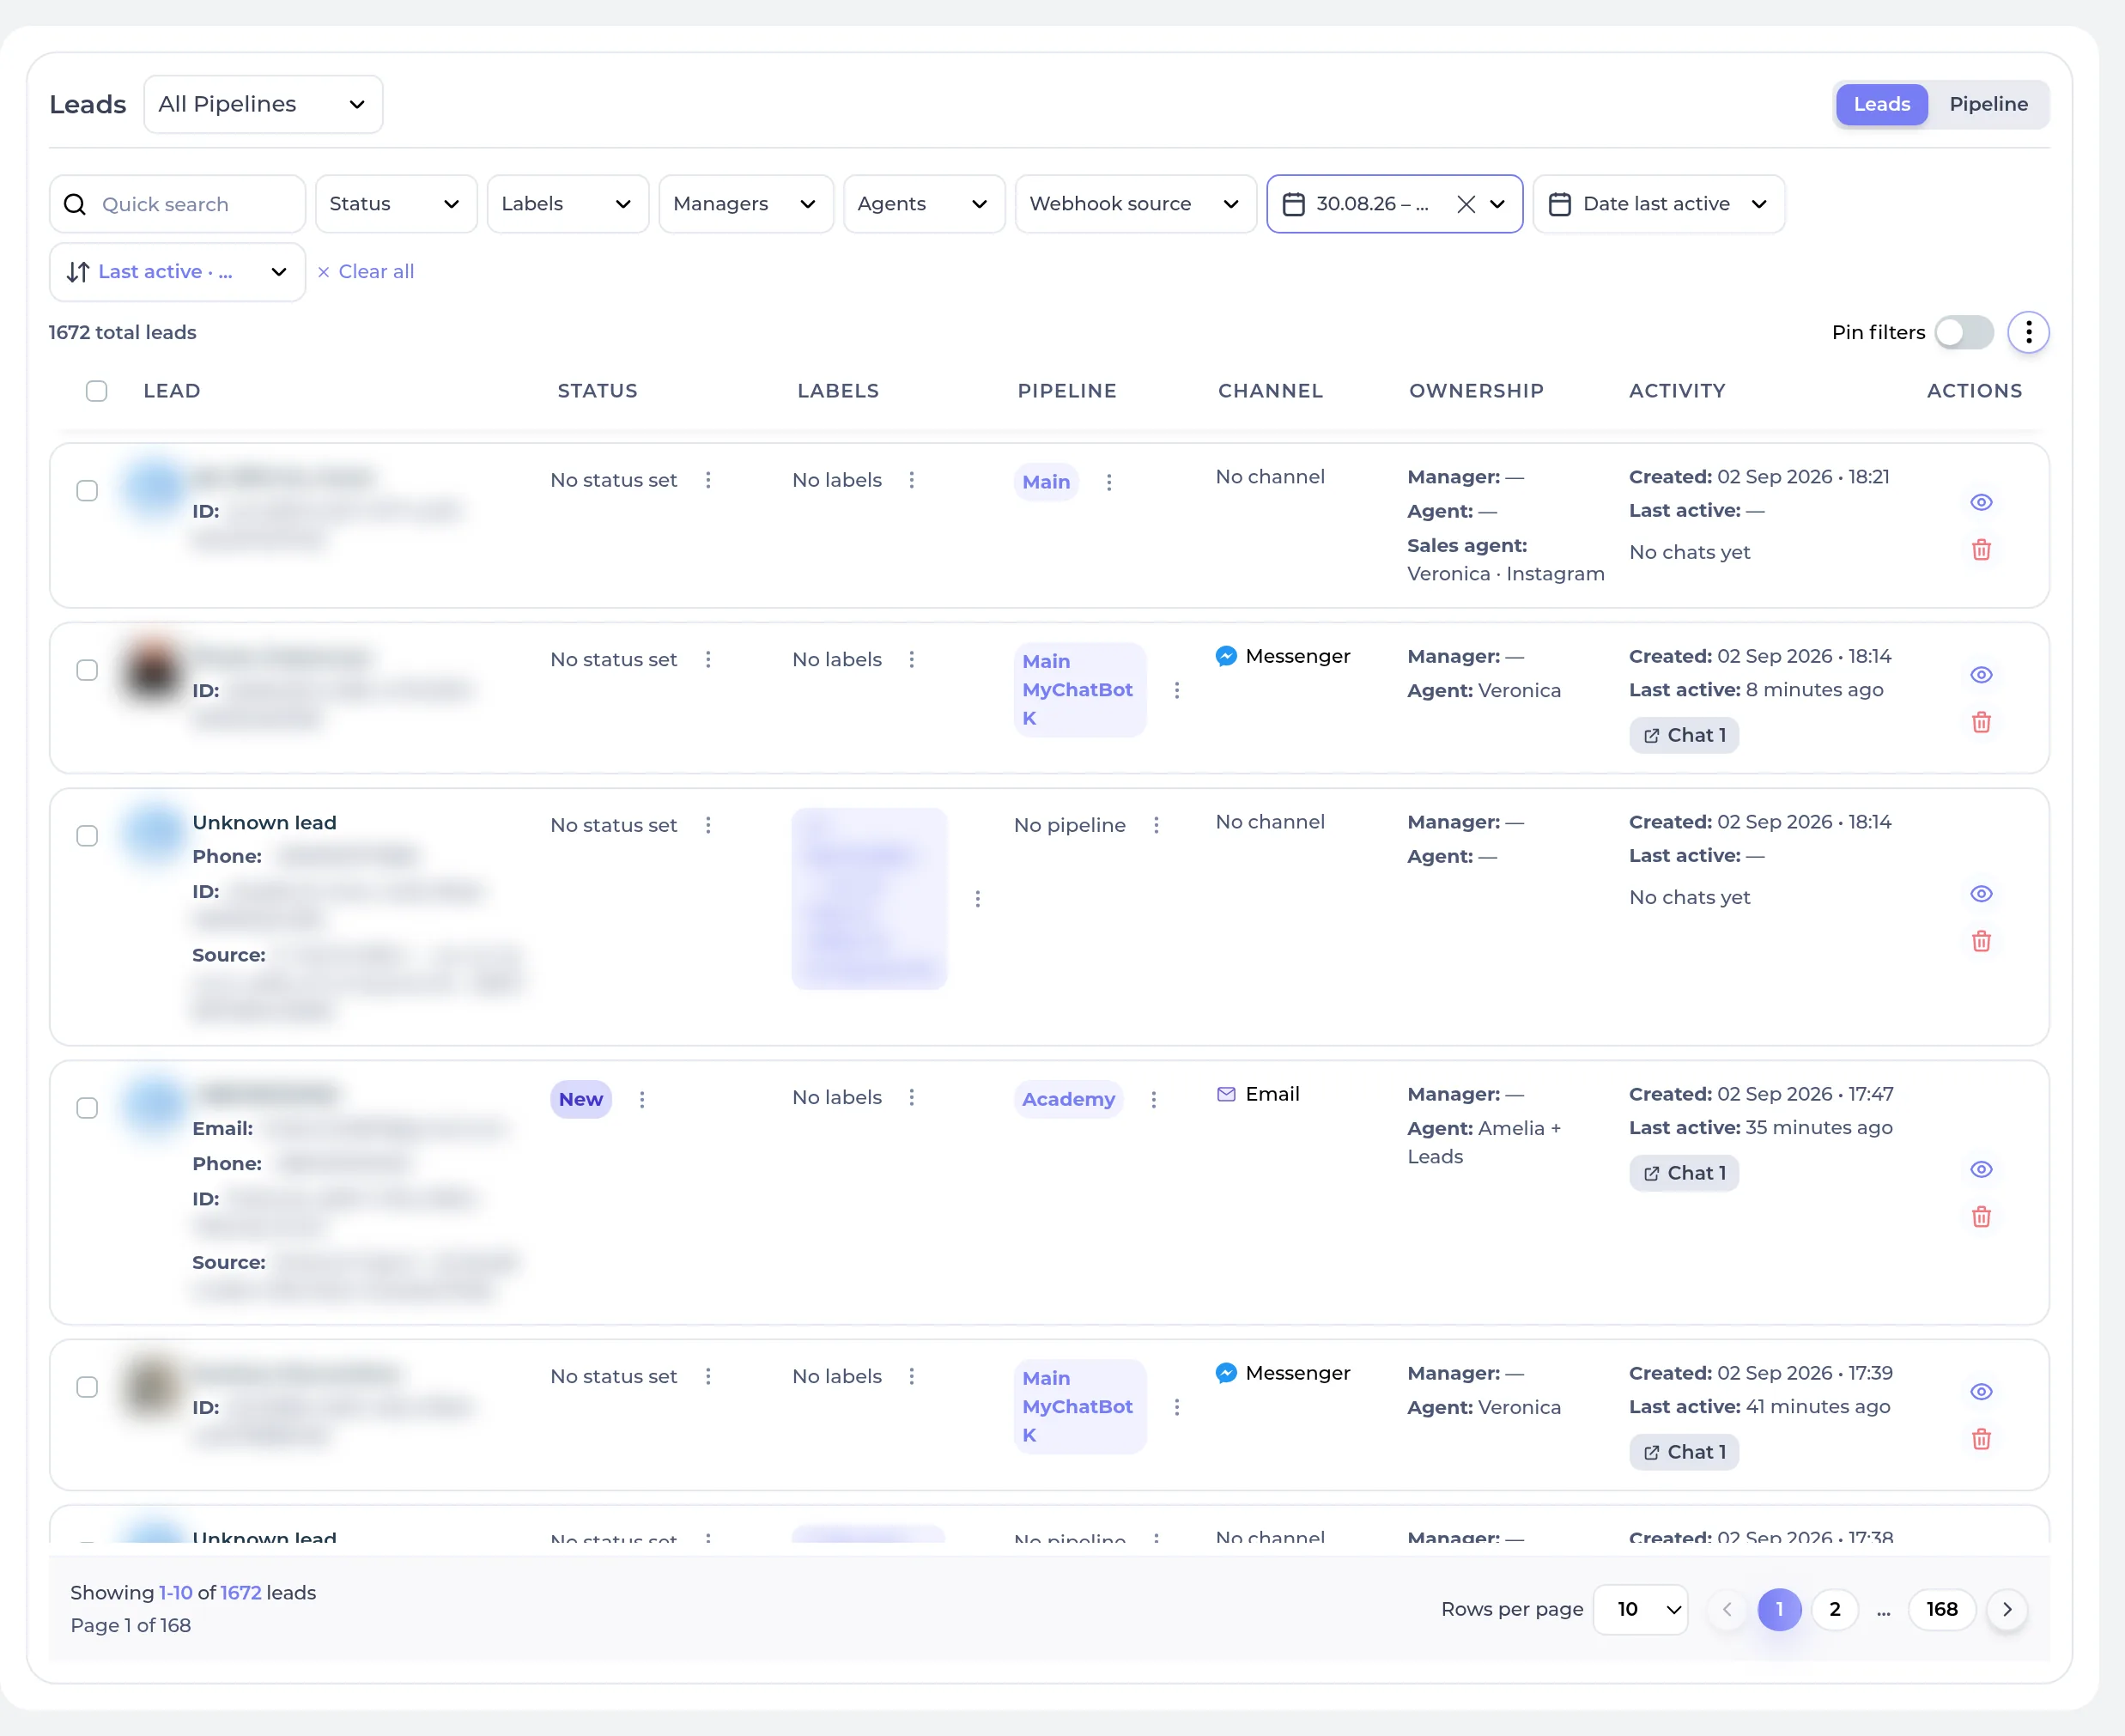This screenshot has height=1736, width=2125.
Task: Check the select-all leads checkbox in header
Action: click(96, 391)
